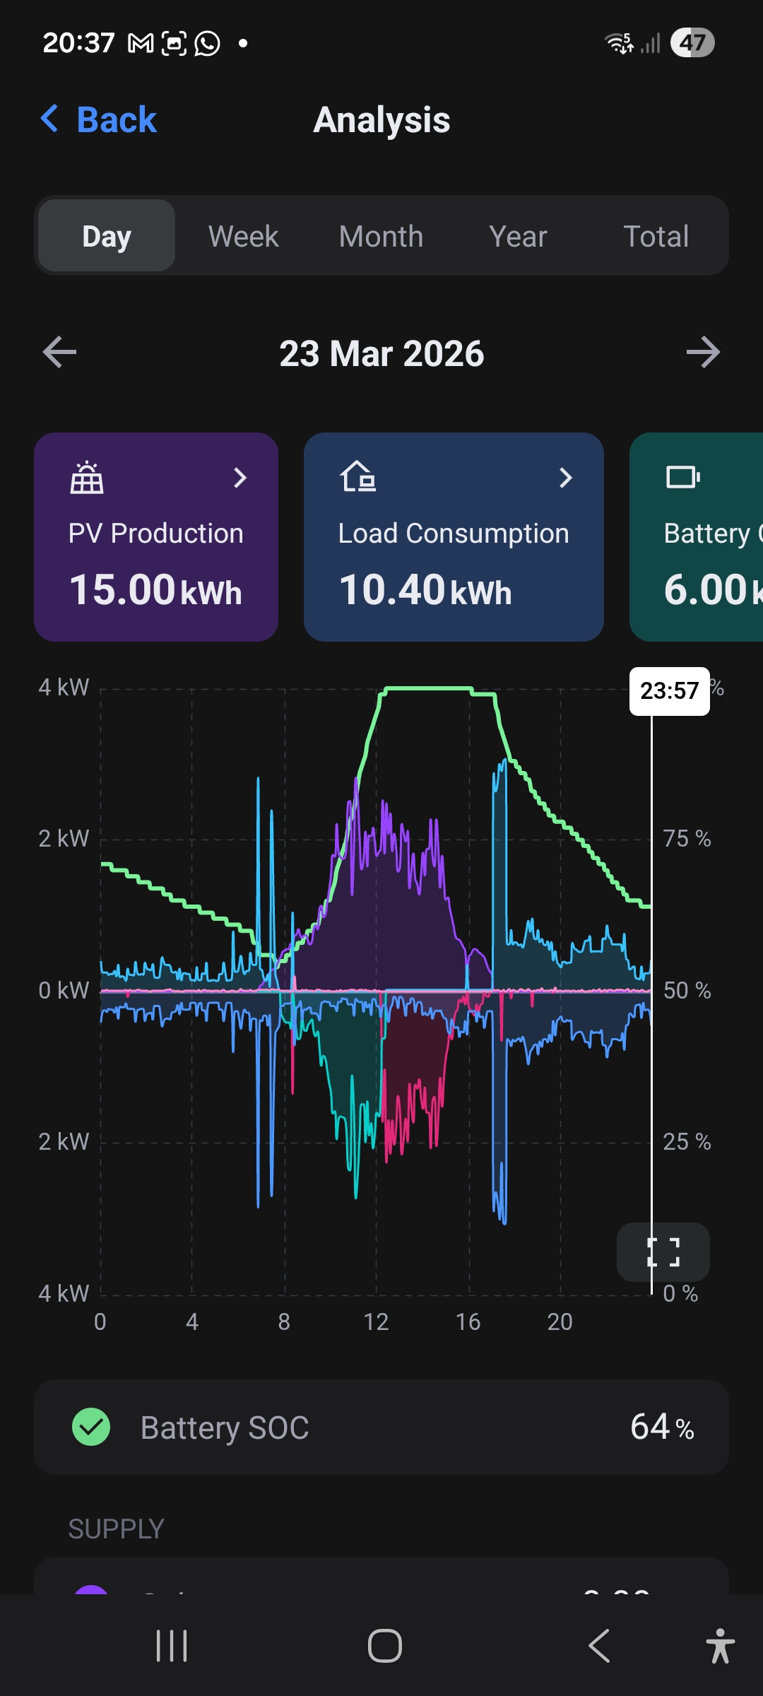Tap the accessibility shortcut icon
Screen dimensions: 763x1696
coord(719,1646)
